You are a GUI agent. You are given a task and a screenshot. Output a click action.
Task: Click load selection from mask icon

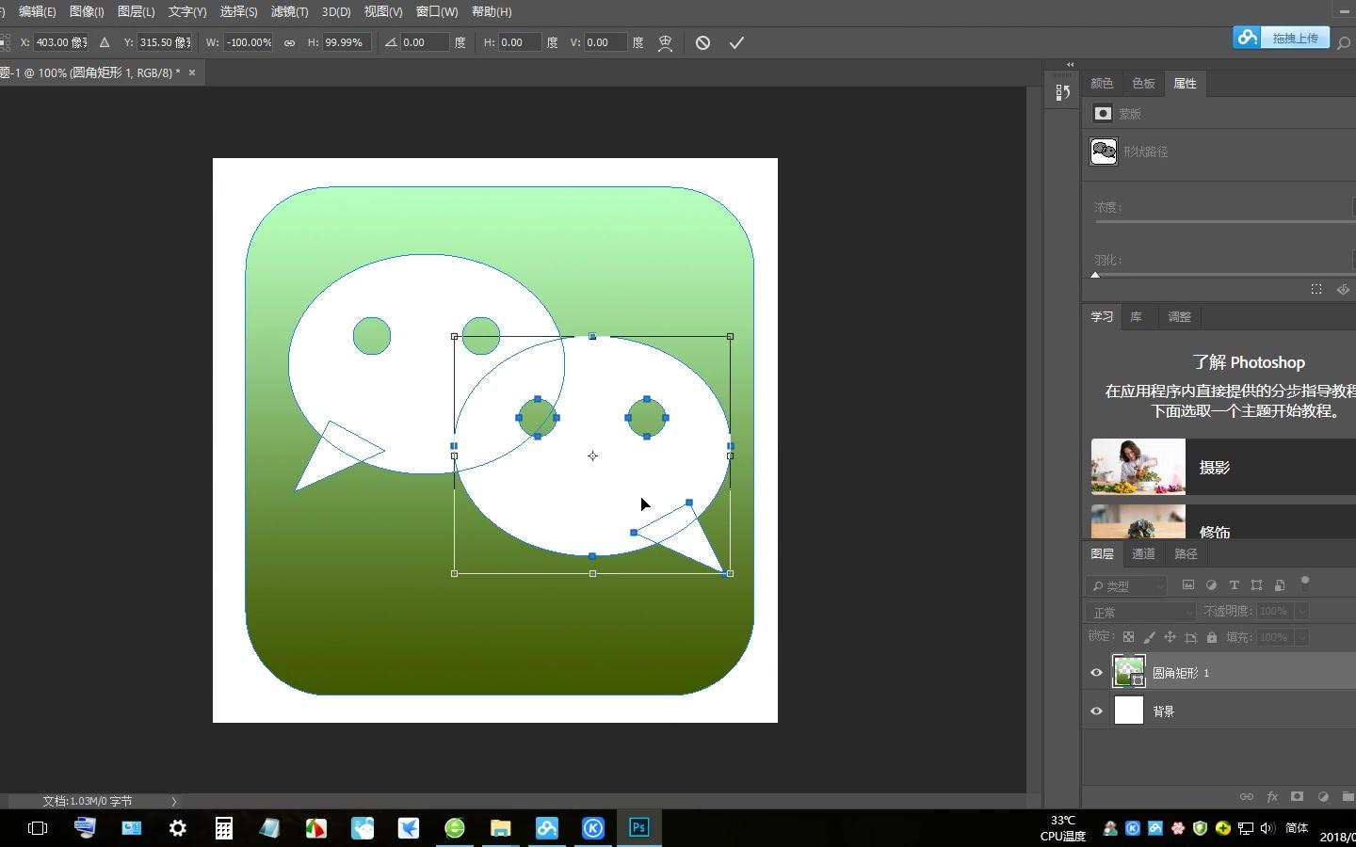pyautogui.click(x=1316, y=289)
